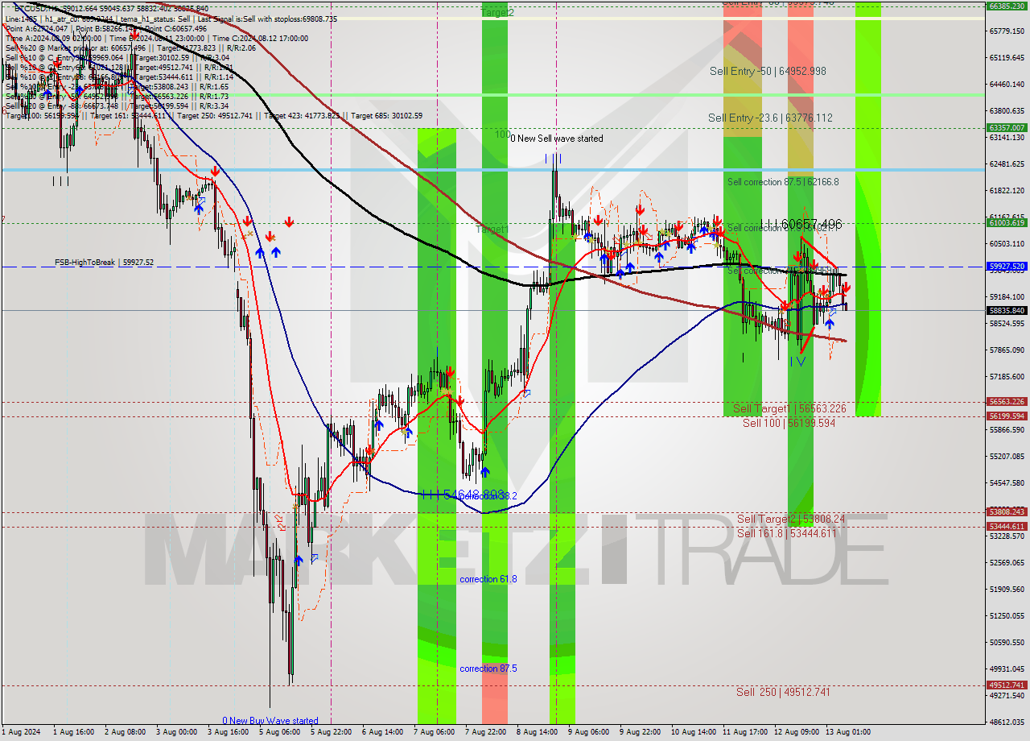Click the 'Sell correction 87.5 | 62166.8' label
The height and width of the screenshot is (741, 1030).
[783, 182]
